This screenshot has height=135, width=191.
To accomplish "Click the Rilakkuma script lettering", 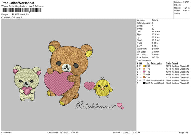I will pyautogui.click(x=95, y=105).
